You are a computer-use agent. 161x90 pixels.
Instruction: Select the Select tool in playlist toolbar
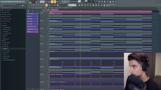pos(43,8)
